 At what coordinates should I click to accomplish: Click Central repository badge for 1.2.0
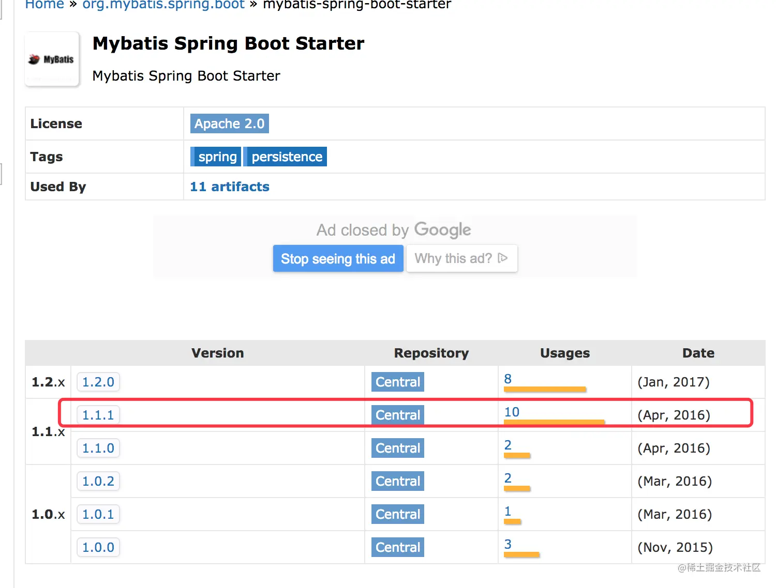398,382
